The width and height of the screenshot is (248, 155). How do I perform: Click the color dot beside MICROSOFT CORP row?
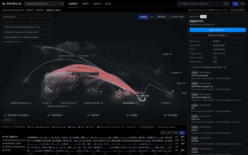point(3,143)
